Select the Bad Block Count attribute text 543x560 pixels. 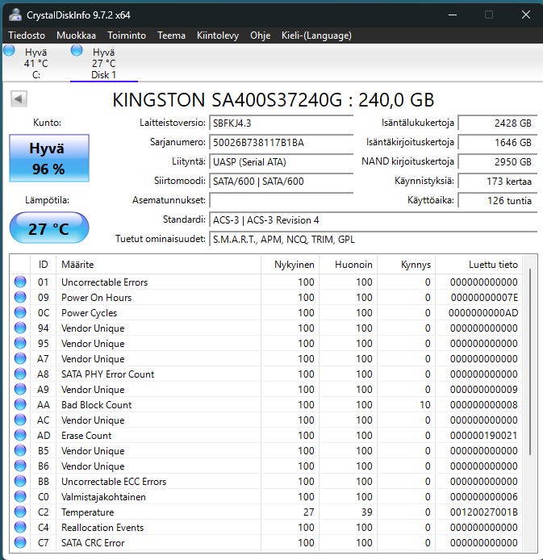click(96, 405)
